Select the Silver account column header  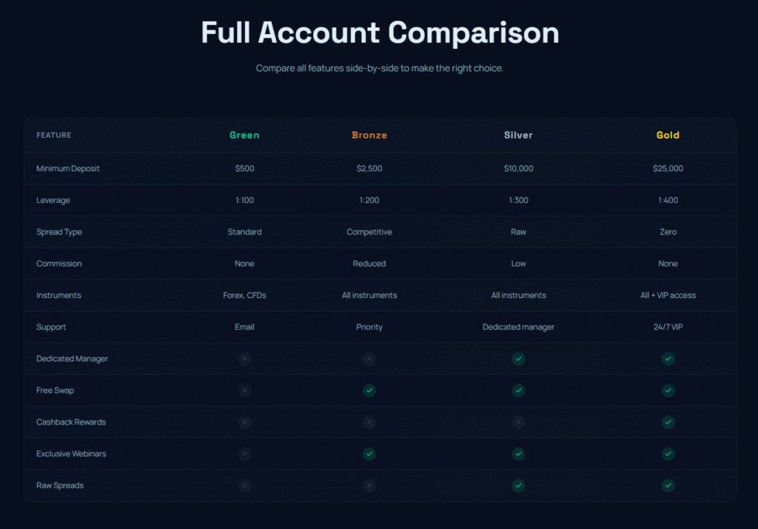(x=518, y=135)
